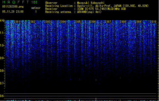Click the 0.6 kHz axis label
This screenshot has height=101, width=159.
point(2,96)
